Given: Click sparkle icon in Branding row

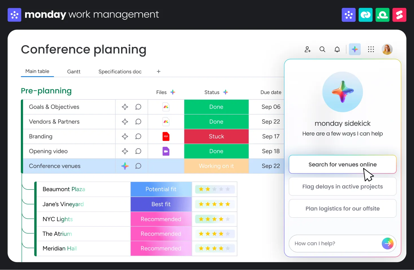Looking at the screenshot, I should coord(125,136).
